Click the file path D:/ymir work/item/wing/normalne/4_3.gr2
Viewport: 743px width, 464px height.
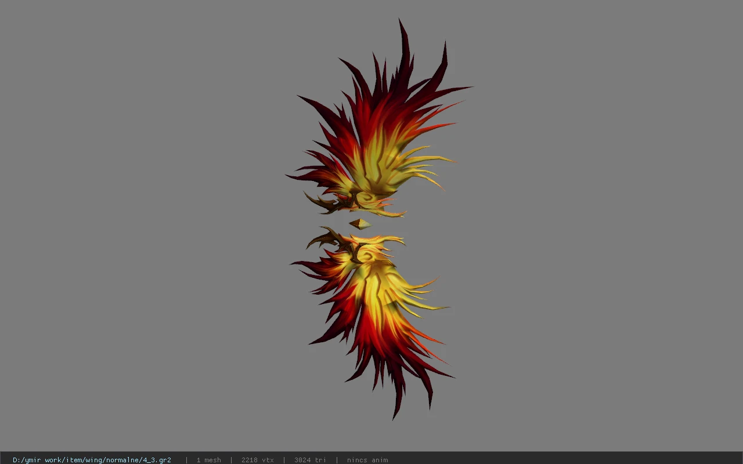pos(92,460)
